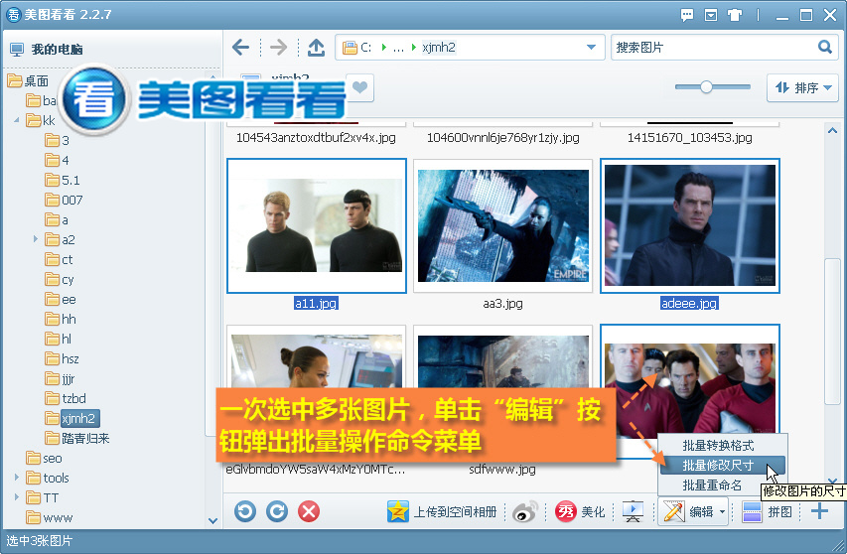This screenshot has height=554, width=847.
Task: Open the skin shirt icon
Action: click(735, 15)
